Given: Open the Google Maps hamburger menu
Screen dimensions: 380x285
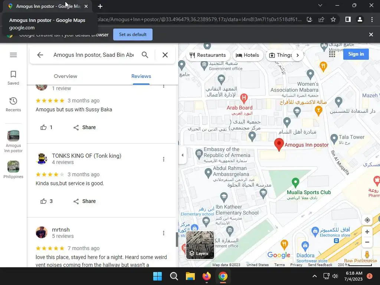Looking at the screenshot, I should pyautogui.click(x=13, y=55).
